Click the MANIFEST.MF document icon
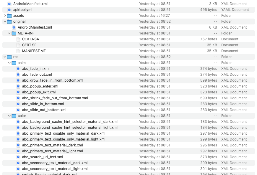 (x=18, y=51)
